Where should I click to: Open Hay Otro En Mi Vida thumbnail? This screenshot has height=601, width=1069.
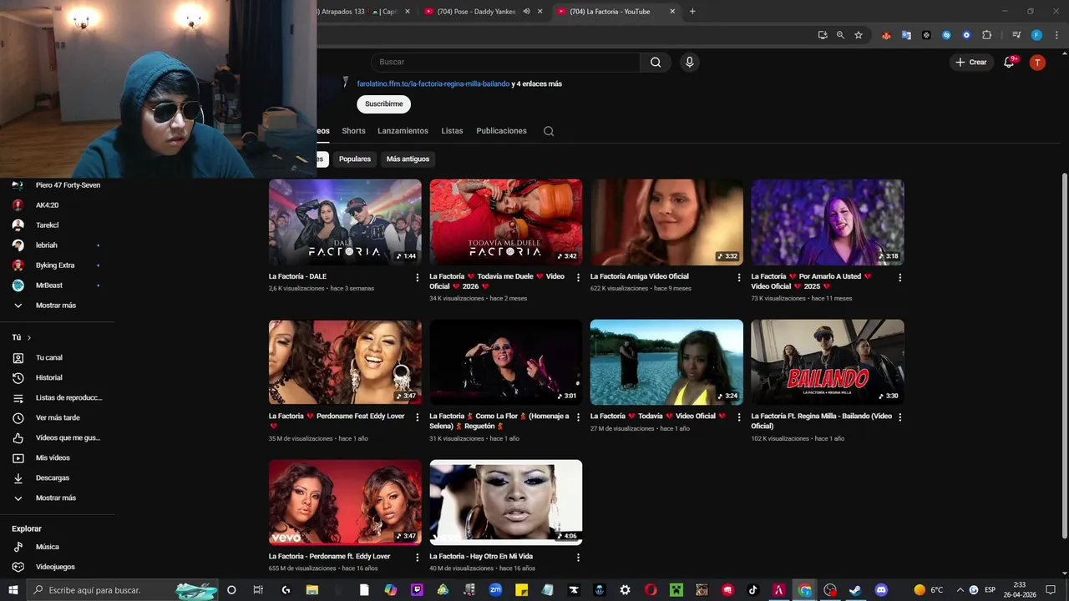(x=506, y=503)
